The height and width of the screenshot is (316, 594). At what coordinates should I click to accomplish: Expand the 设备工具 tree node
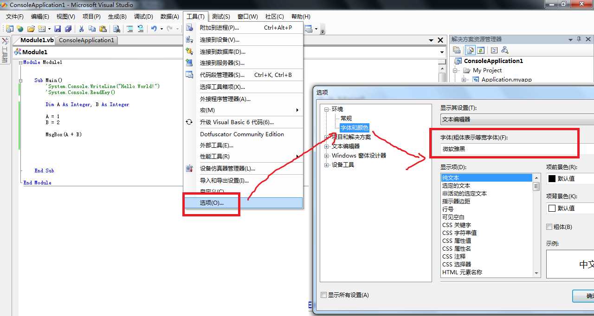(x=327, y=165)
